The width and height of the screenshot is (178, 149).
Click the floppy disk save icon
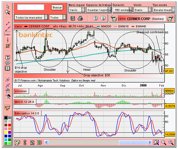click(73, 18)
